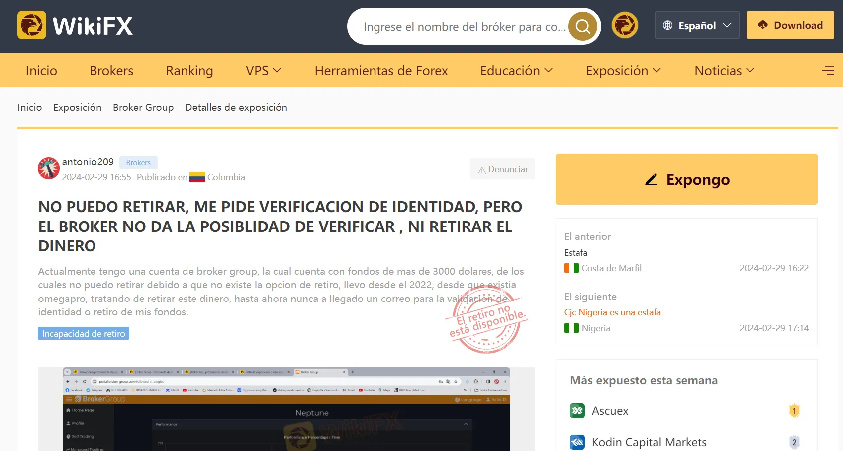
Task: Open the Español language dropdown
Action: coord(697,25)
